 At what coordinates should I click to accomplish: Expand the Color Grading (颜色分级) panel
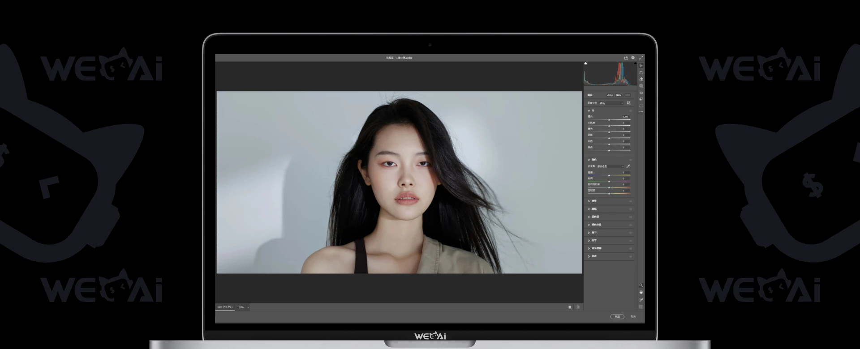pos(589,225)
